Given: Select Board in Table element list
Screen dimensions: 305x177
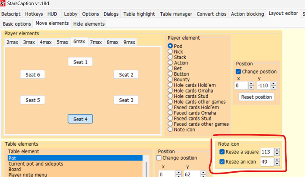Looking at the screenshot, I should [x=75, y=169].
